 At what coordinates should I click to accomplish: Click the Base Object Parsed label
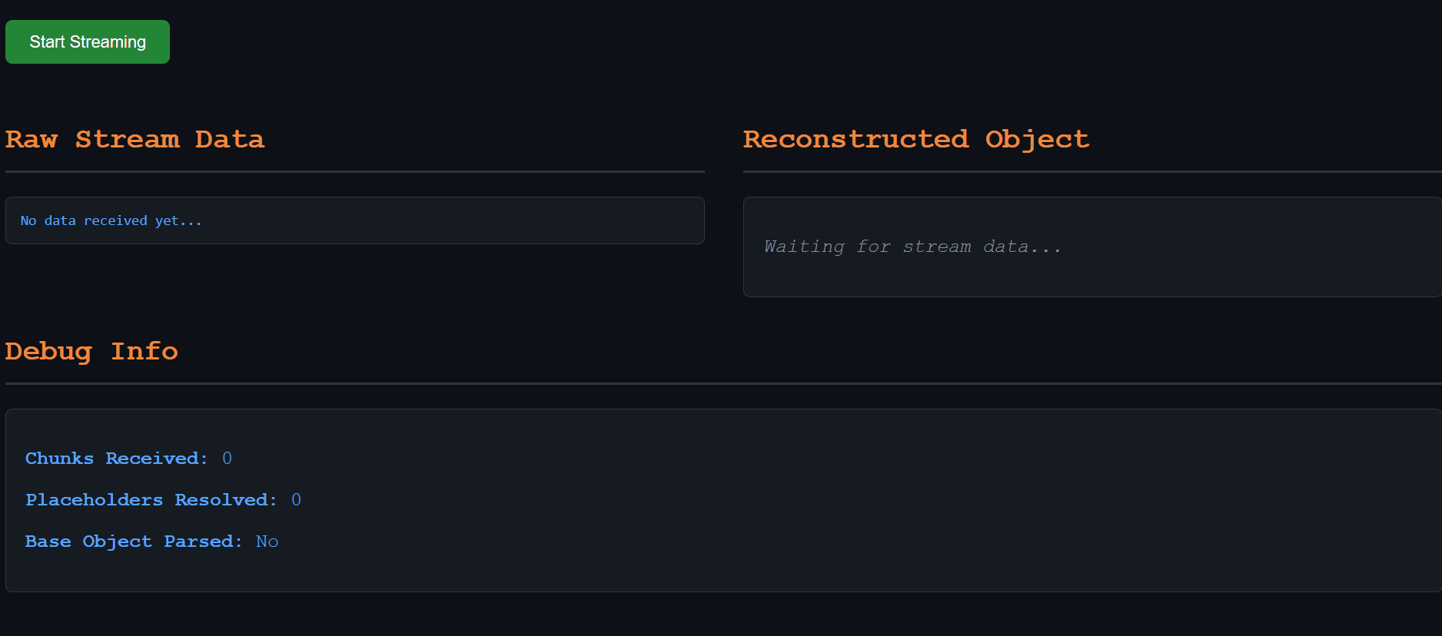pos(133,542)
